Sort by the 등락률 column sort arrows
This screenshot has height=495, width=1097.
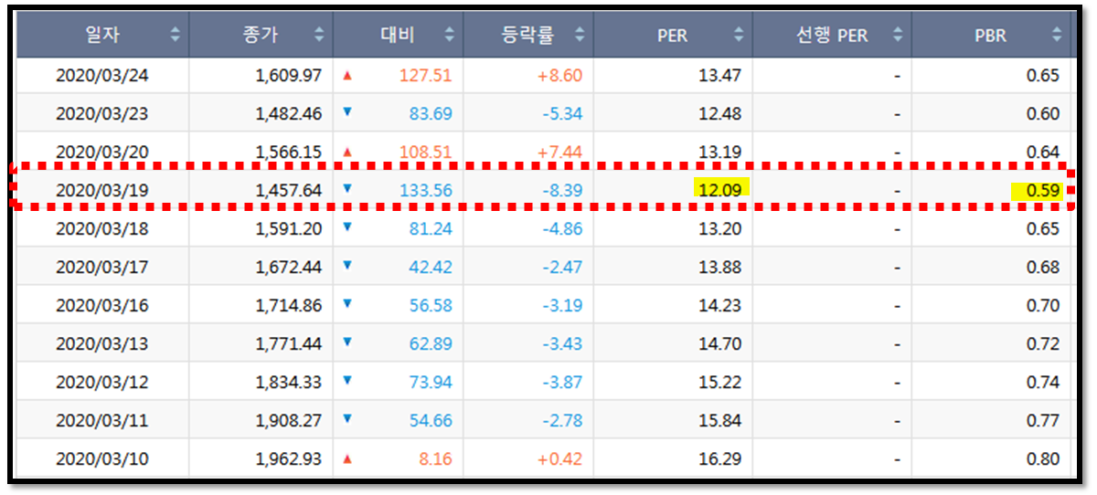pyautogui.click(x=579, y=36)
